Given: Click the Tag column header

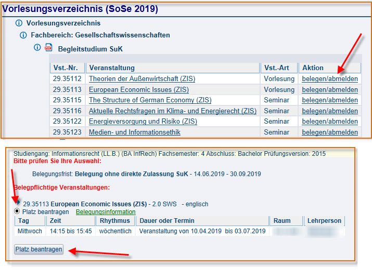Looking at the screenshot, I should [x=30, y=221].
